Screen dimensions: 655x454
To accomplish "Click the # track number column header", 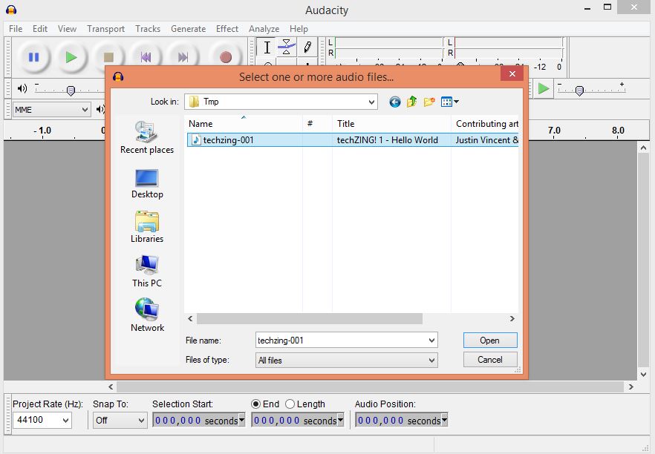I will [x=317, y=123].
